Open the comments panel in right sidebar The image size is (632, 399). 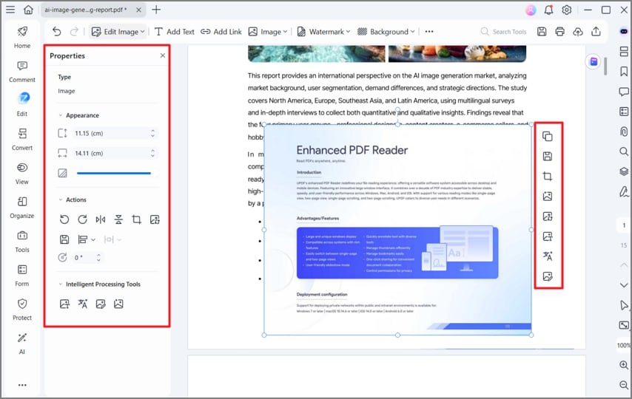coord(624,92)
